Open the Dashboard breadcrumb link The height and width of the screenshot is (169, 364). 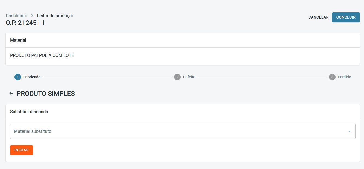16,16
